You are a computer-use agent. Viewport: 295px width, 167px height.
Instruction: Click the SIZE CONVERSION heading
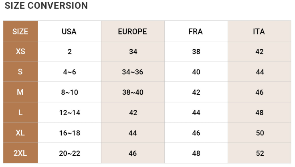[x=46, y=6]
